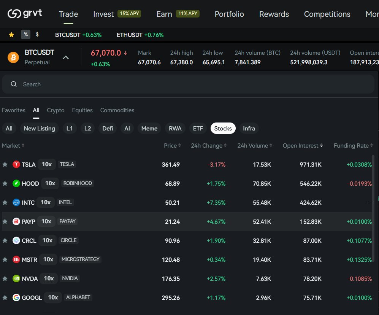Click the Tesla logo icon
The width and height of the screenshot is (379, 315).
tap(16, 164)
